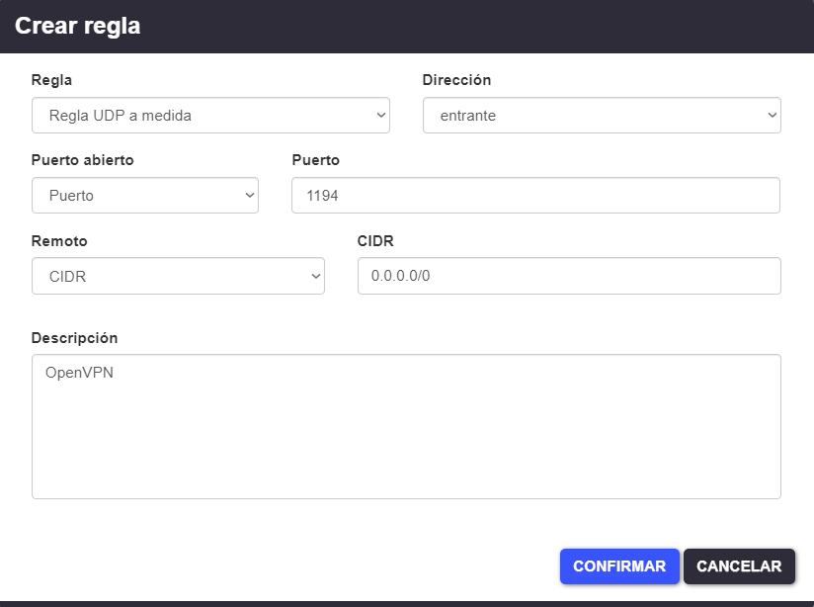Focus the CIDR field with 0.0.0.0/0
The height and width of the screenshot is (607, 814).
click(568, 277)
